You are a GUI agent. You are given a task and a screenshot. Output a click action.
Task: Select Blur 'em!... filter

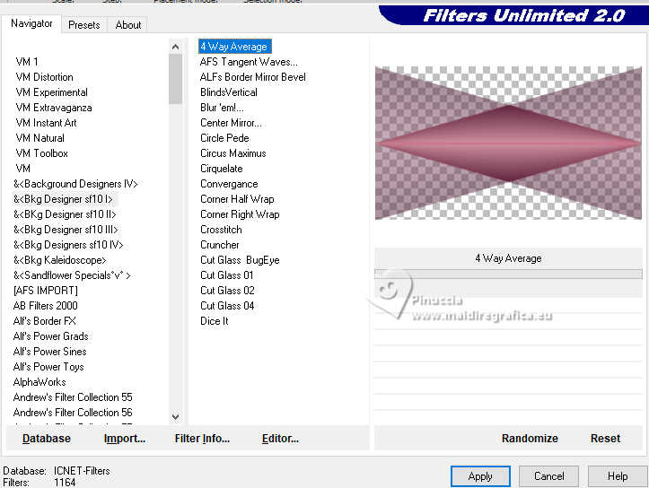click(222, 108)
